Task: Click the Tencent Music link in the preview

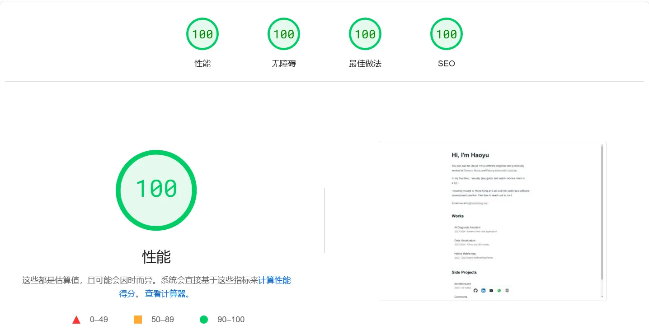Action: tap(473, 171)
